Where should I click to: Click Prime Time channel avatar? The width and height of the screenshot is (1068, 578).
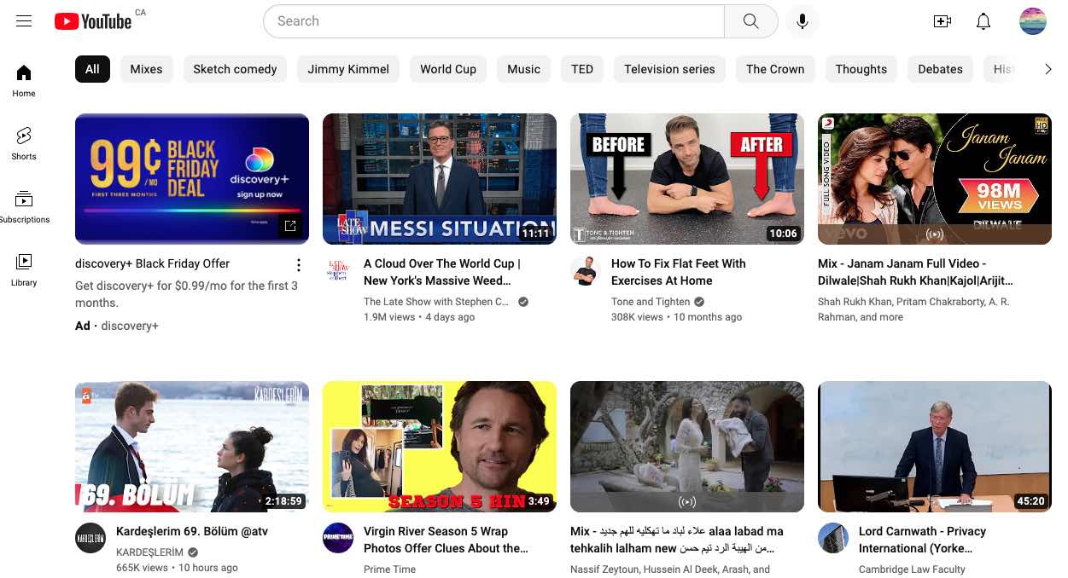tap(338, 539)
